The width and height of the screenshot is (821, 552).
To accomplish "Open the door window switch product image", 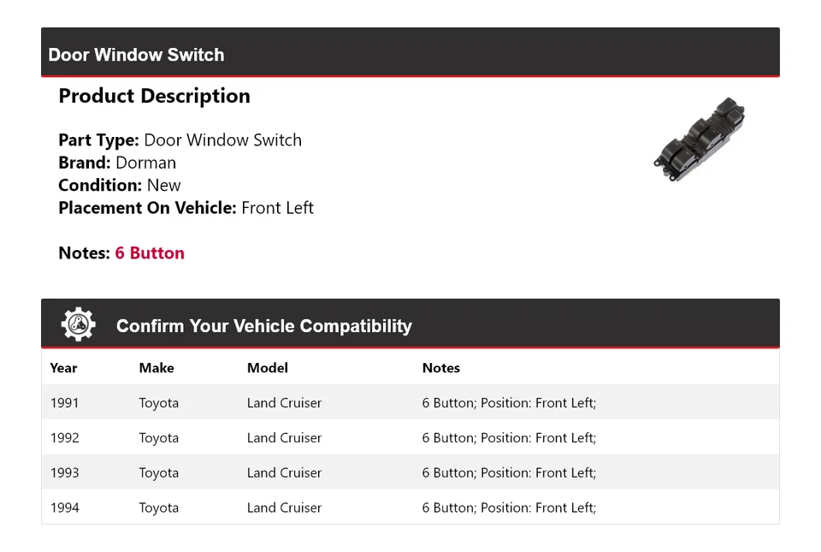I will pos(700,141).
